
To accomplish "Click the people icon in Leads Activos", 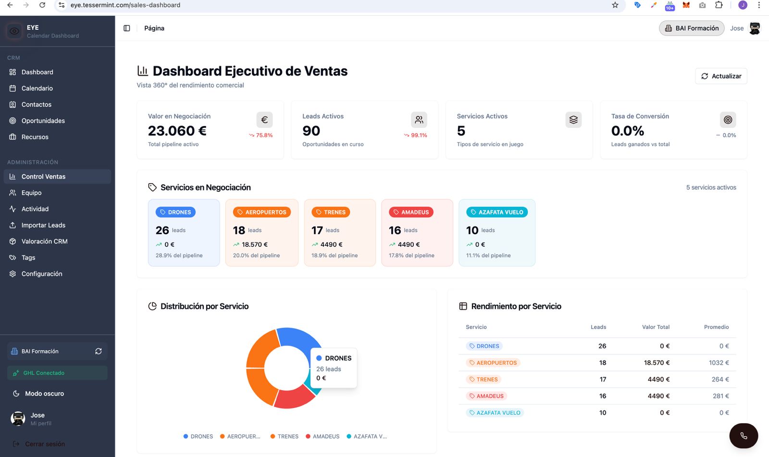I will pyautogui.click(x=419, y=120).
